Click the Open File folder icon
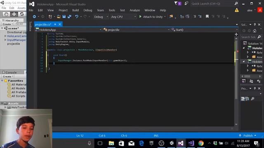Screen dimensions: 264x148 [59, 16]
